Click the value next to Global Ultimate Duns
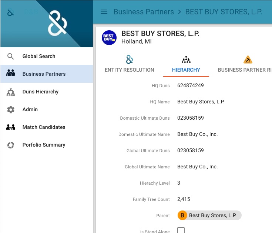The height and width of the screenshot is (233, 272). click(x=191, y=150)
